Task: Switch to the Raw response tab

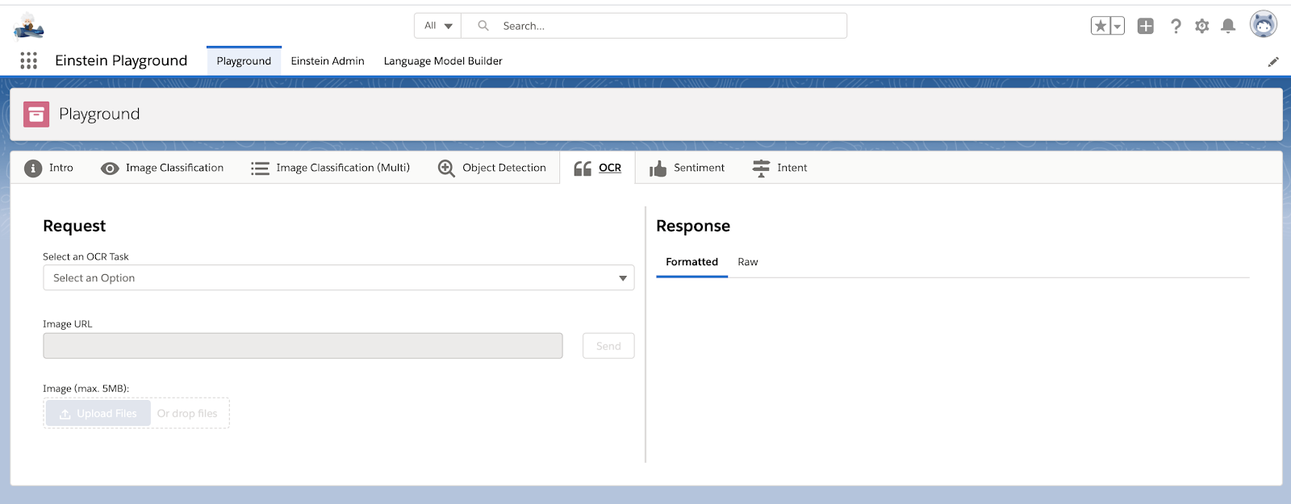Action: [748, 262]
